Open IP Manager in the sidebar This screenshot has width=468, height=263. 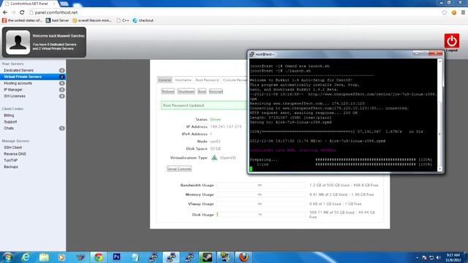click(x=33, y=90)
